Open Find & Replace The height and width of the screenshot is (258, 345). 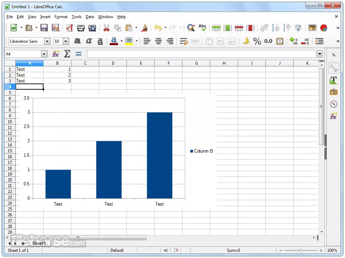[x=191, y=28]
